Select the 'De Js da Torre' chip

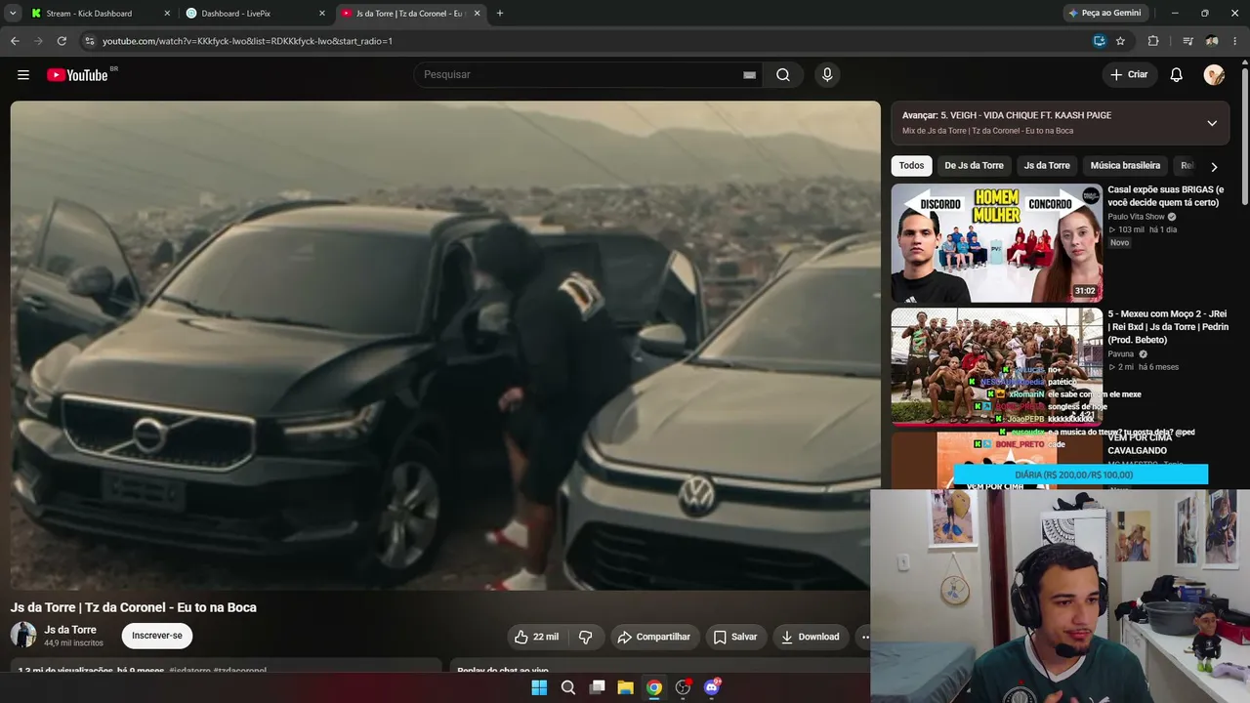pyautogui.click(x=974, y=166)
